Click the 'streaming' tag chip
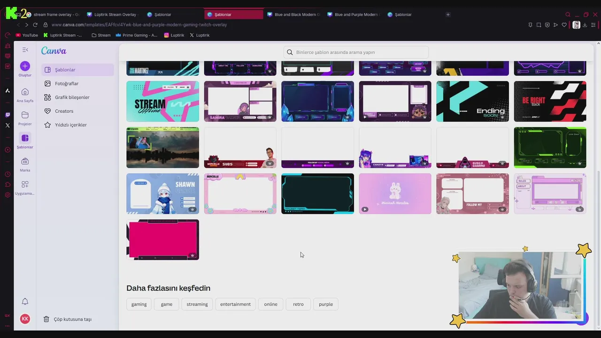 tap(197, 304)
